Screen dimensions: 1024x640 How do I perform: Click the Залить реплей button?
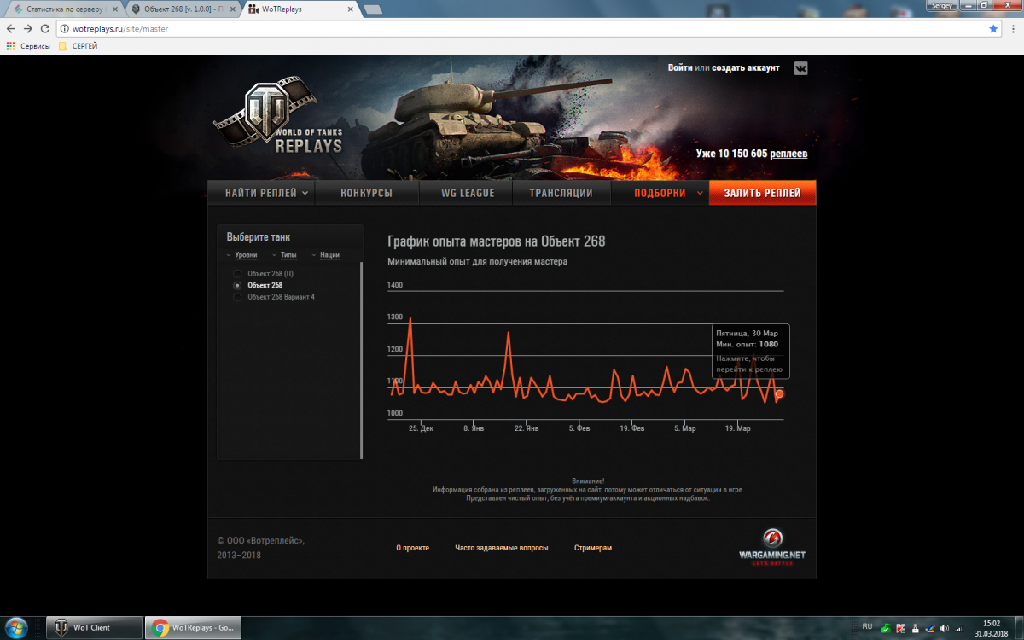click(762, 193)
